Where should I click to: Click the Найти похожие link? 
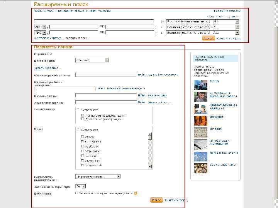(x=100, y=11)
